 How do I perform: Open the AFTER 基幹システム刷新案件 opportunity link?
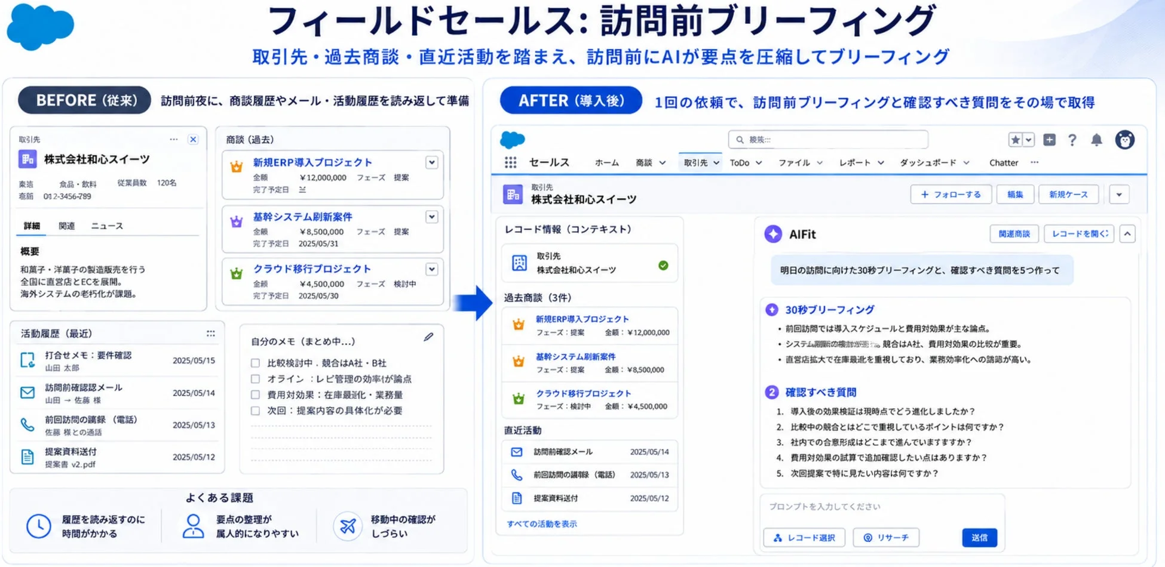[x=575, y=357]
